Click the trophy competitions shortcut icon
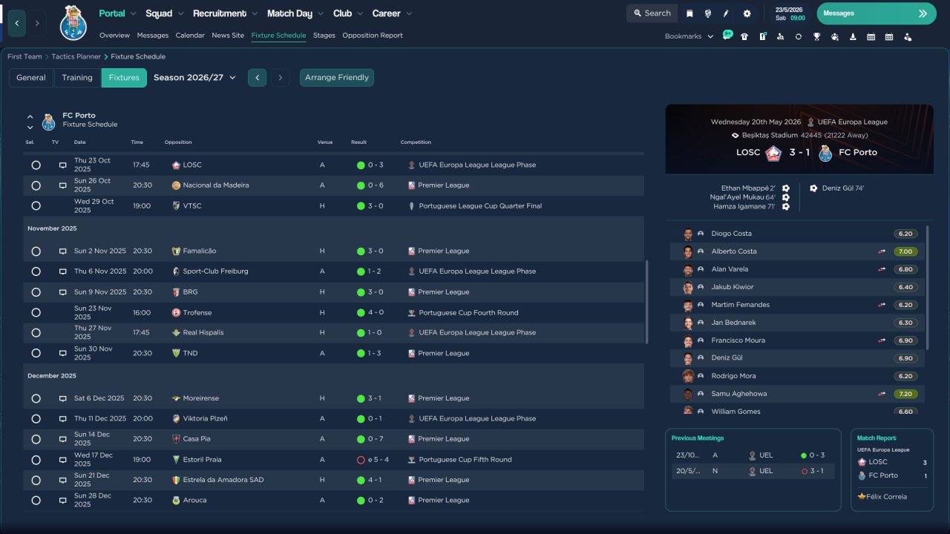The image size is (950, 534). pyautogui.click(x=816, y=36)
